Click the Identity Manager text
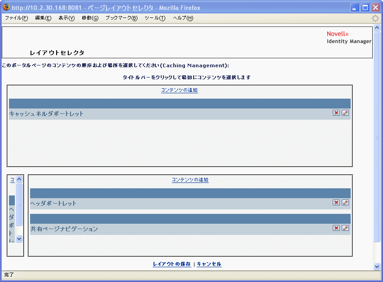This screenshot has height=282, width=383. pyautogui.click(x=349, y=41)
